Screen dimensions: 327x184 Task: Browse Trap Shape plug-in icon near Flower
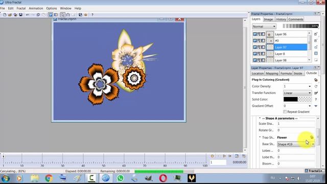[x=312, y=137]
